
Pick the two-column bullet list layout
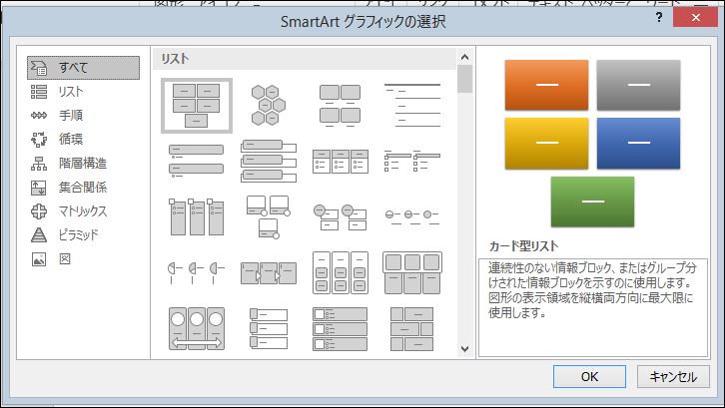(412, 161)
